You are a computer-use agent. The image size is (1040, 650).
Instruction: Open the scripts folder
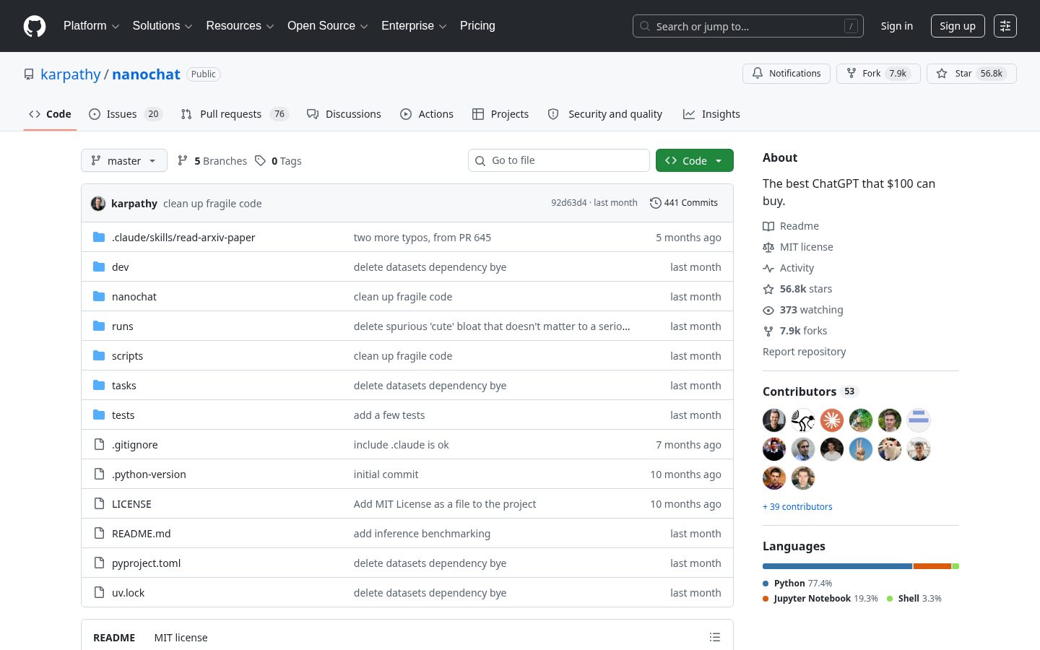128,356
